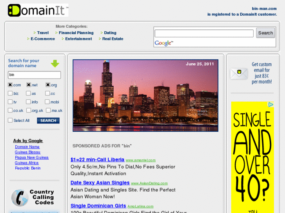Open the Domain Name ad link
Viewport: 285px width, 213px height.
pos(27,147)
